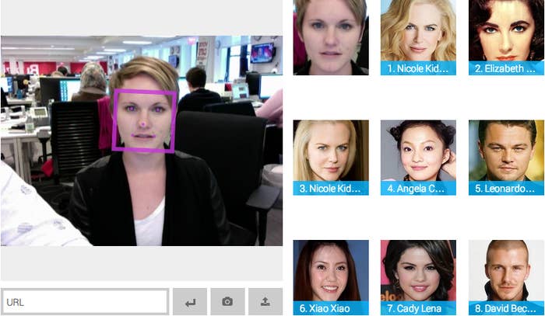Click the enter arrow icon beside URL field
This screenshot has width=545, height=316.
pos(190,302)
